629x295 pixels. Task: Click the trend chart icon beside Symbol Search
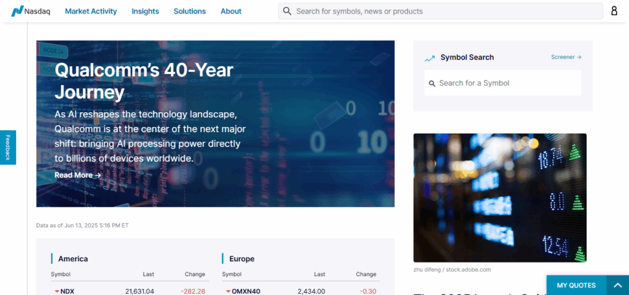429,58
